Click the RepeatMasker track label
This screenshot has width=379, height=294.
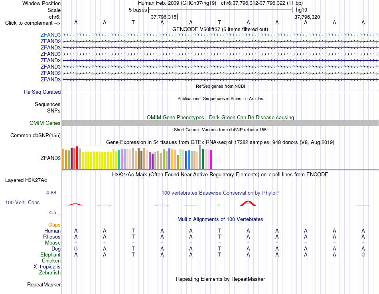(x=44, y=284)
